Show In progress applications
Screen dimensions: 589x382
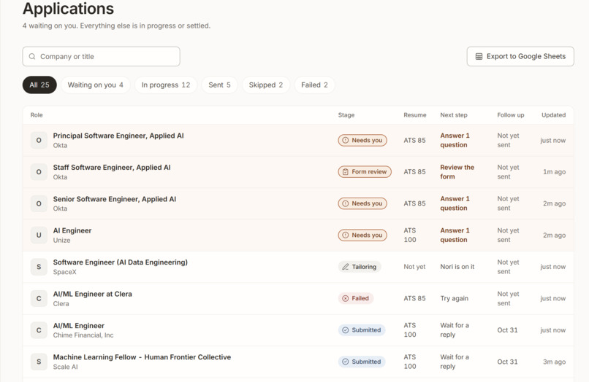(166, 85)
